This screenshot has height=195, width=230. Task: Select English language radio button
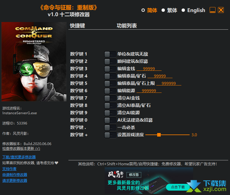pyautogui.click(x=183, y=10)
